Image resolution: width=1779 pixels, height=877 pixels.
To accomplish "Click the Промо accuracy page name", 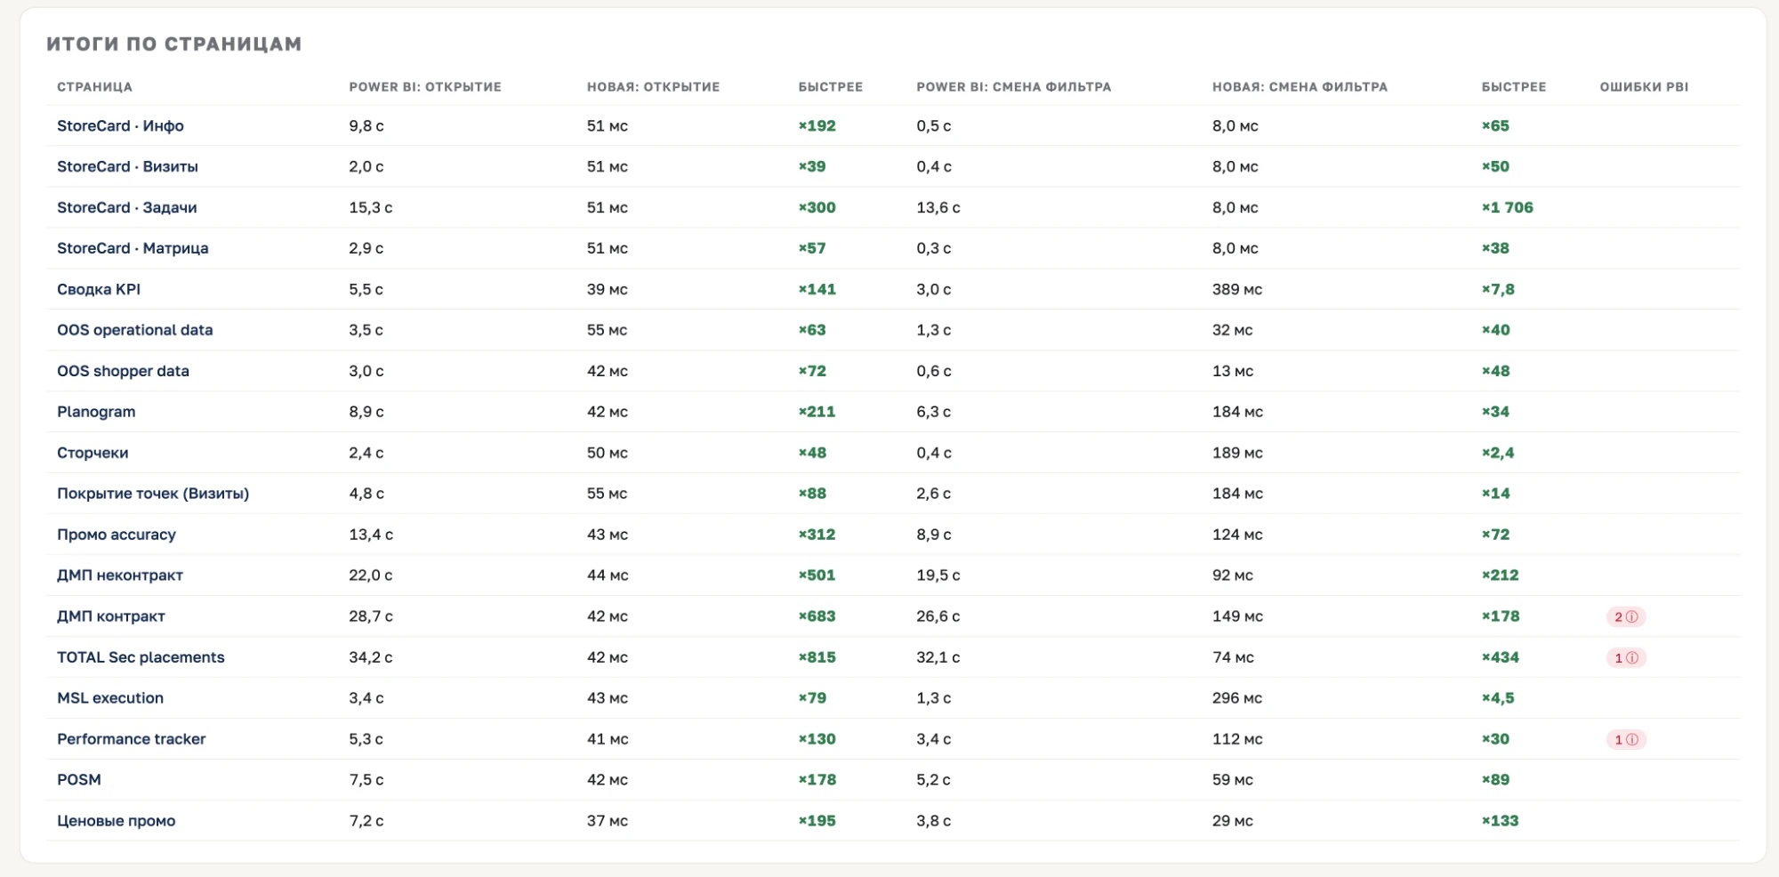I will pyautogui.click(x=117, y=535).
